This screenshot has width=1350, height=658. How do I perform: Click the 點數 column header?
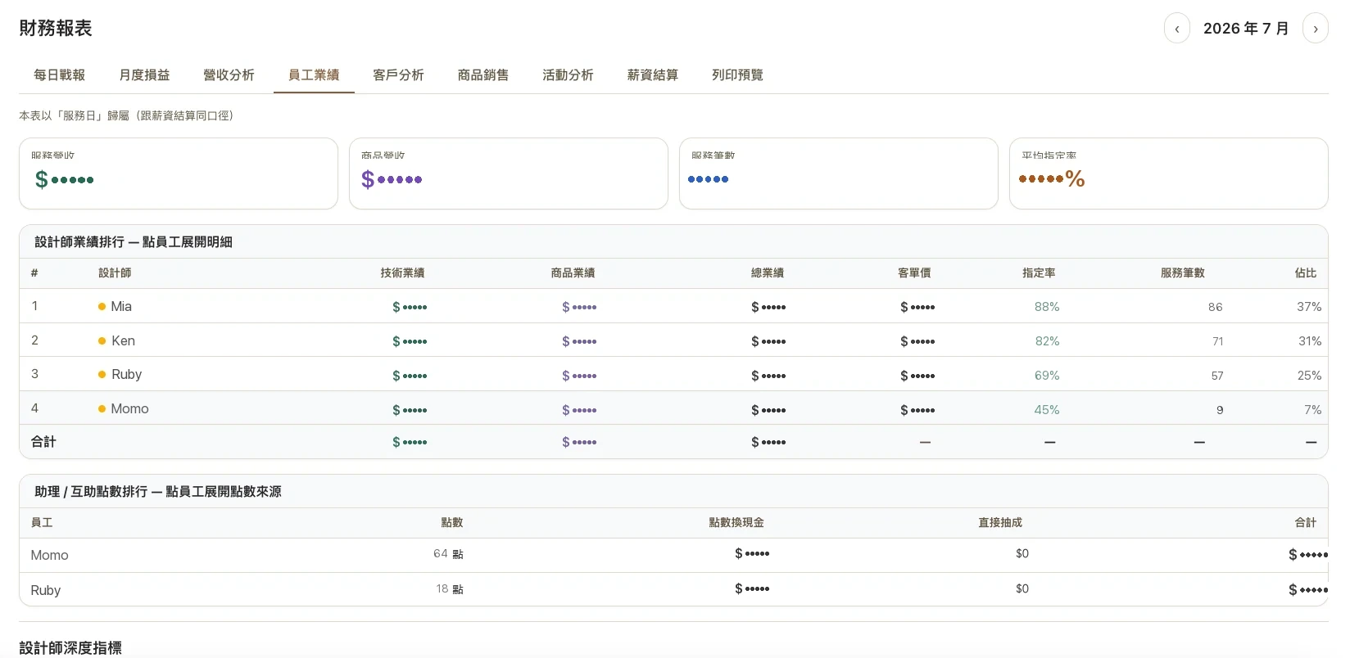click(x=452, y=523)
